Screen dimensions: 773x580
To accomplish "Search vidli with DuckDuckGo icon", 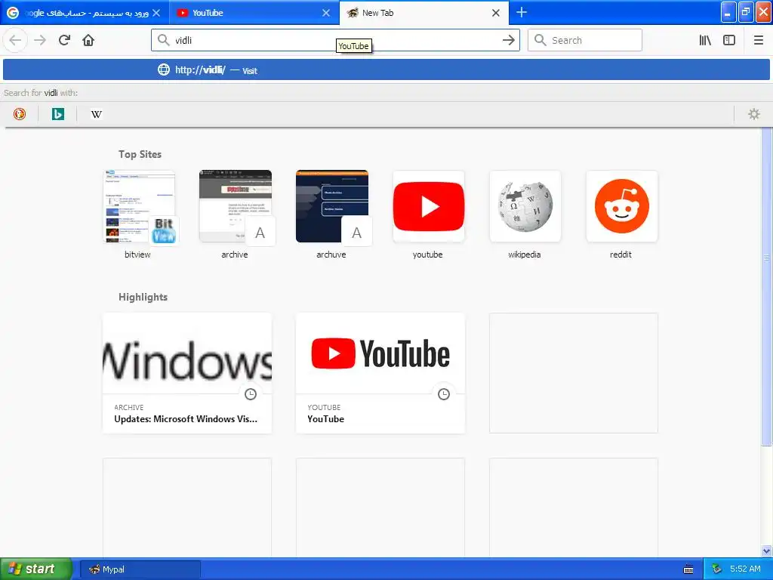I will tap(19, 114).
